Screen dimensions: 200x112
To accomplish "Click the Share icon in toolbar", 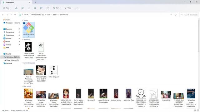I will coord(41,8).
